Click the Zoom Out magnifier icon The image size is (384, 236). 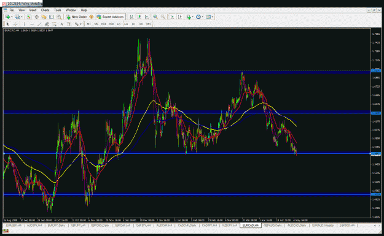[x=163, y=17]
